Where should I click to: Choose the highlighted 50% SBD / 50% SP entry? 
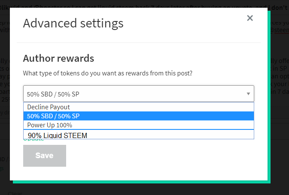tap(139, 116)
